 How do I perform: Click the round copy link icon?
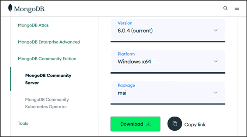pyautogui.click(x=175, y=124)
